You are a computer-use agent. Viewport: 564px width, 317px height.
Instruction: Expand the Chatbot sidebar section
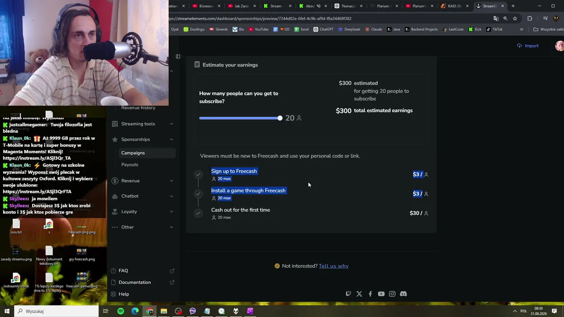pos(142,196)
